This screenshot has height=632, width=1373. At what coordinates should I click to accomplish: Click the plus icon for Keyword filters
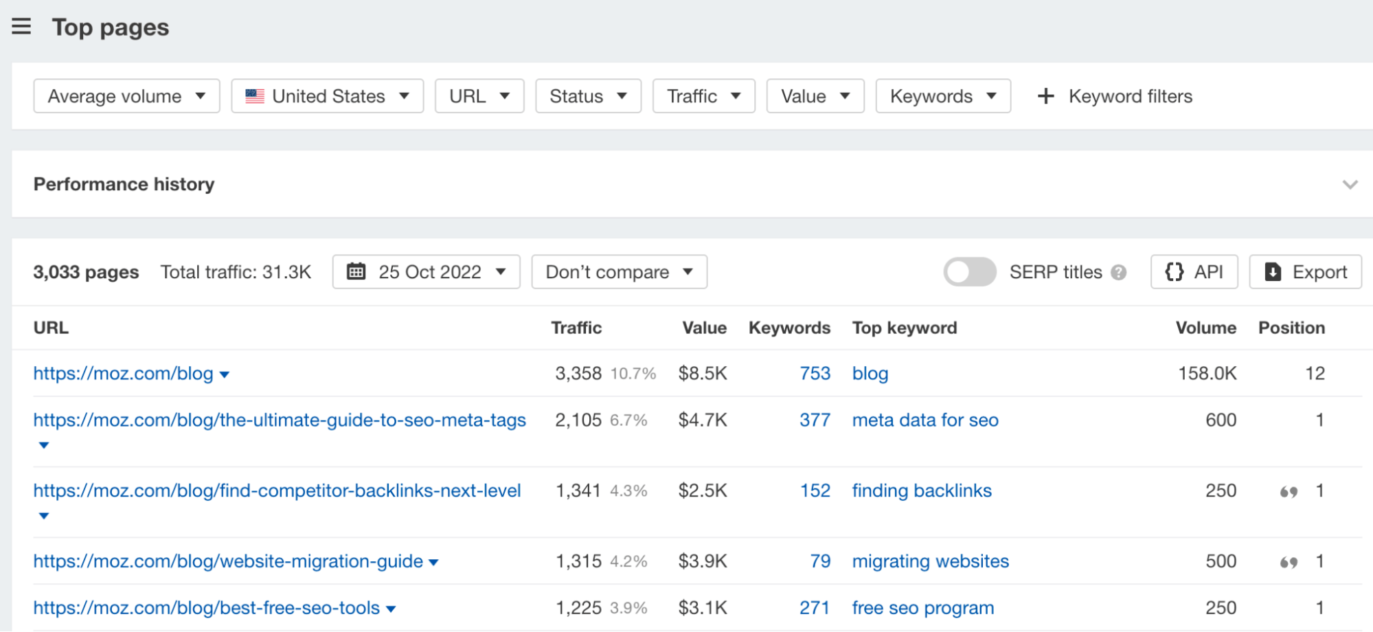[1045, 96]
